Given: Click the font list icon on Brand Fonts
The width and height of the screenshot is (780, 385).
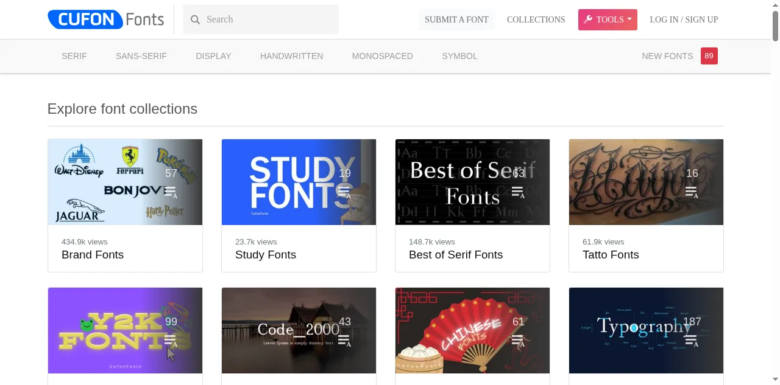Looking at the screenshot, I should click(171, 192).
